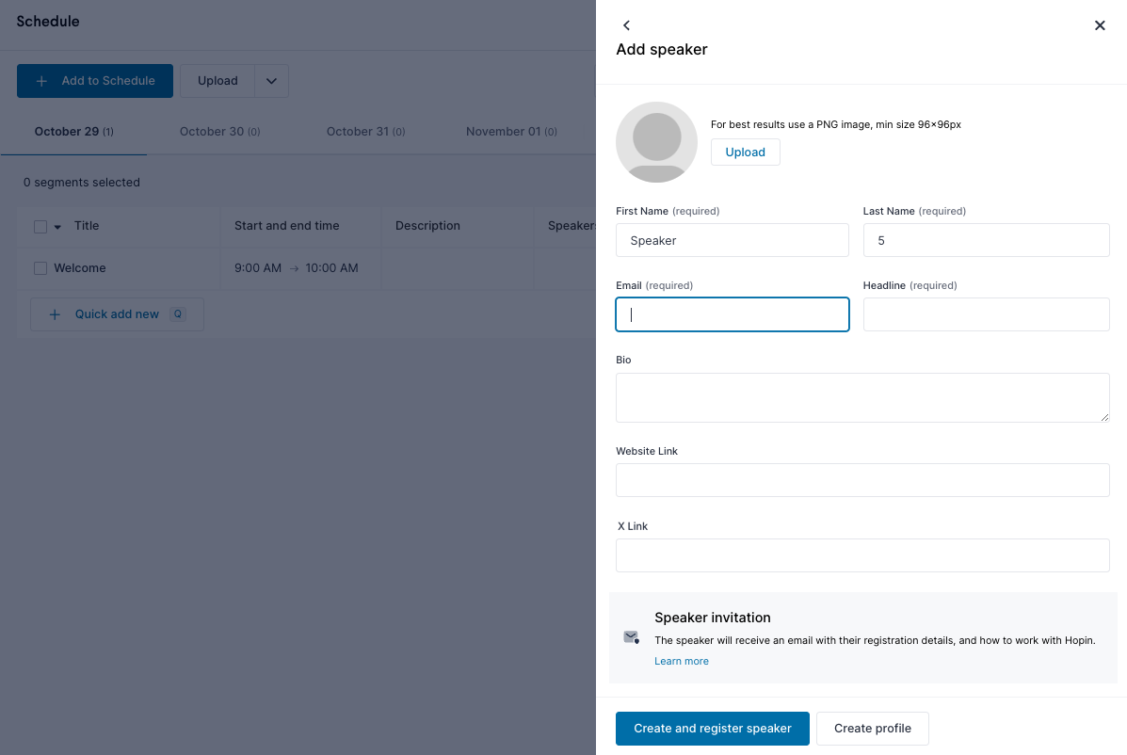The width and height of the screenshot is (1127, 755).
Task: Click into the Bio text area
Action: 861,397
